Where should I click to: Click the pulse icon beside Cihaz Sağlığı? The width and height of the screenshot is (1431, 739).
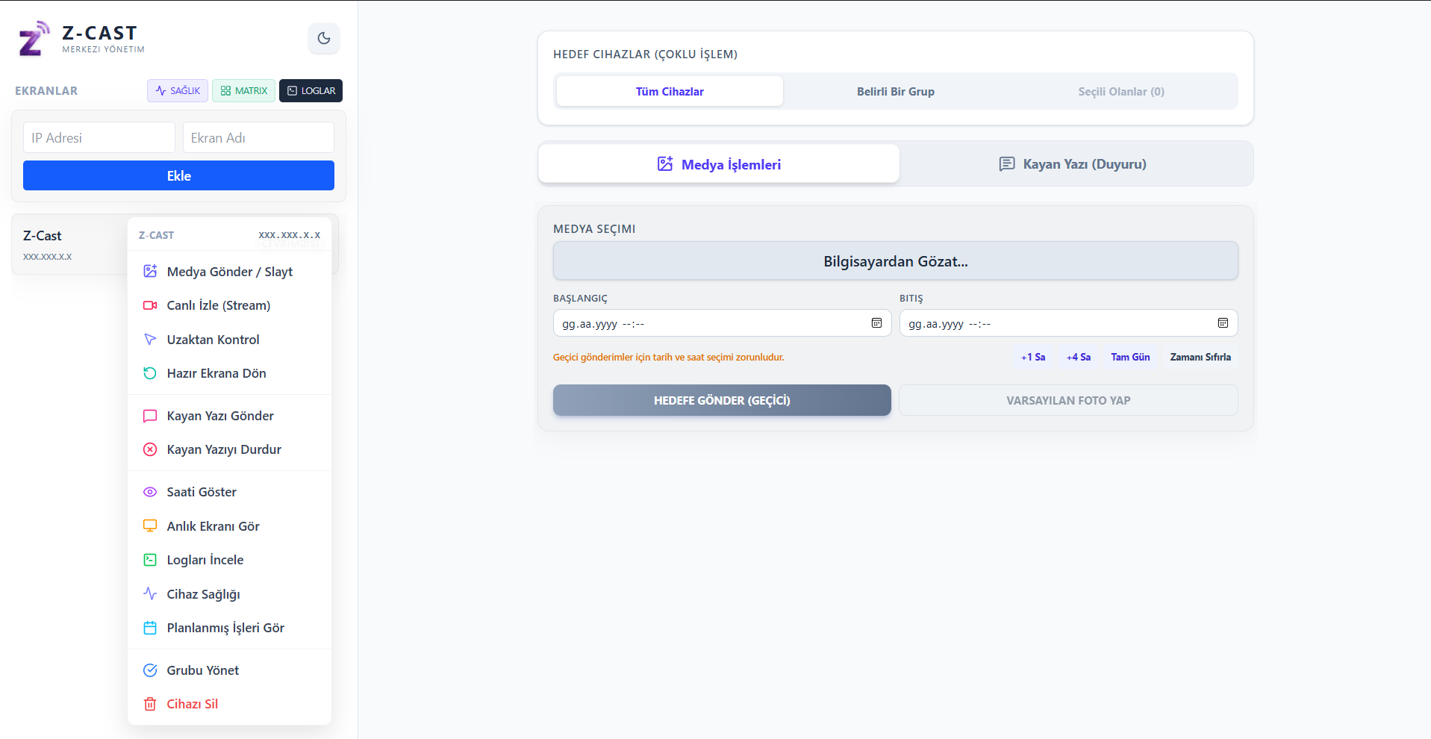point(150,593)
